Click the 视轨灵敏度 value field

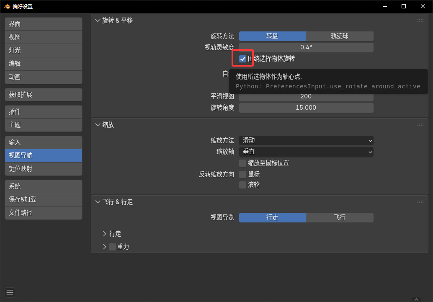(x=306, y=47)
